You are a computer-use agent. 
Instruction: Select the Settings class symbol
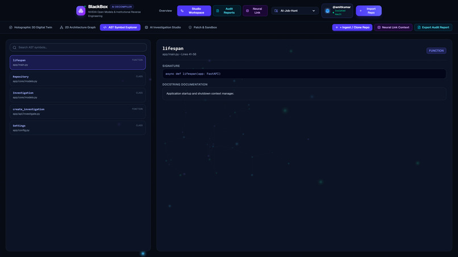coord(78,128)
